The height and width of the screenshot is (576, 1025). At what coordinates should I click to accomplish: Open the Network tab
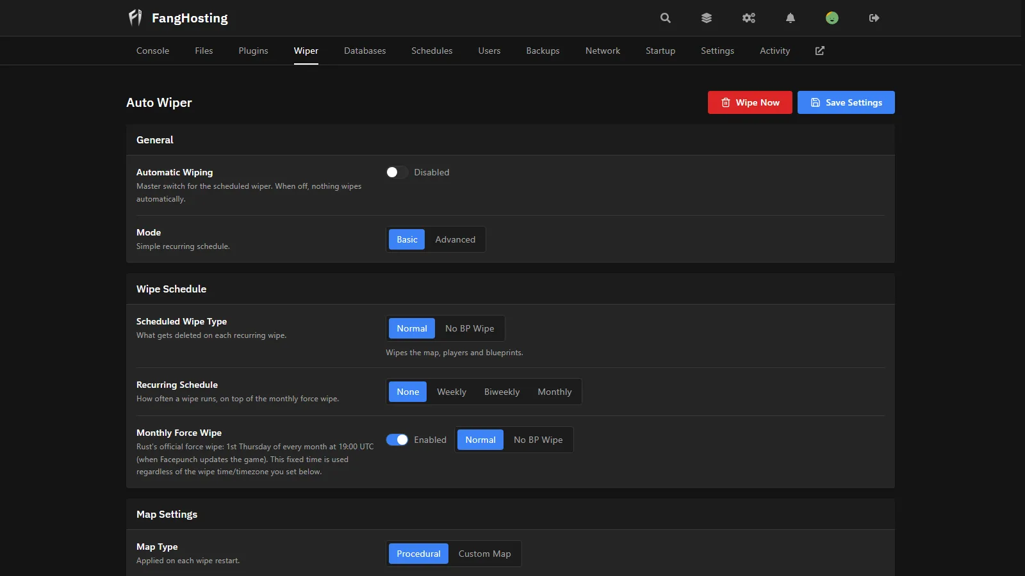click(603, 51)
